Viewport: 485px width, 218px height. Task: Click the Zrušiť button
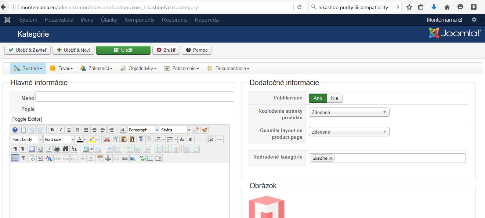point(166,50)
